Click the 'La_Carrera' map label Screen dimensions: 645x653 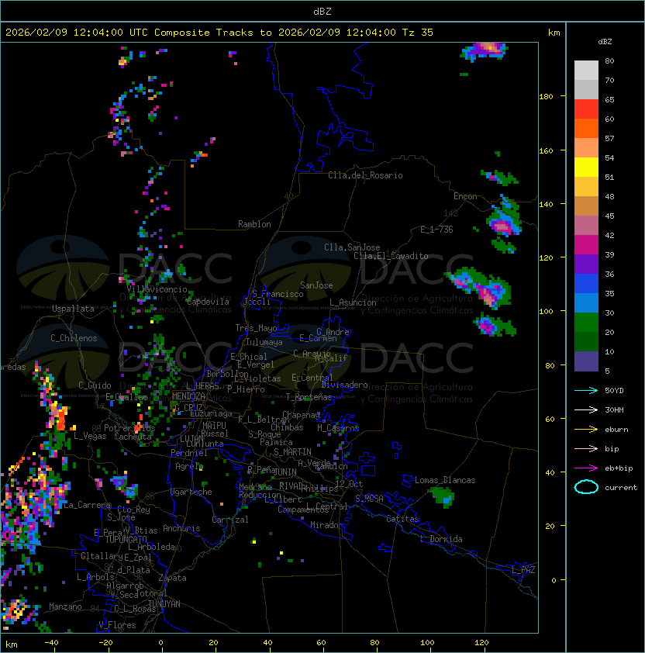(87, 505)
